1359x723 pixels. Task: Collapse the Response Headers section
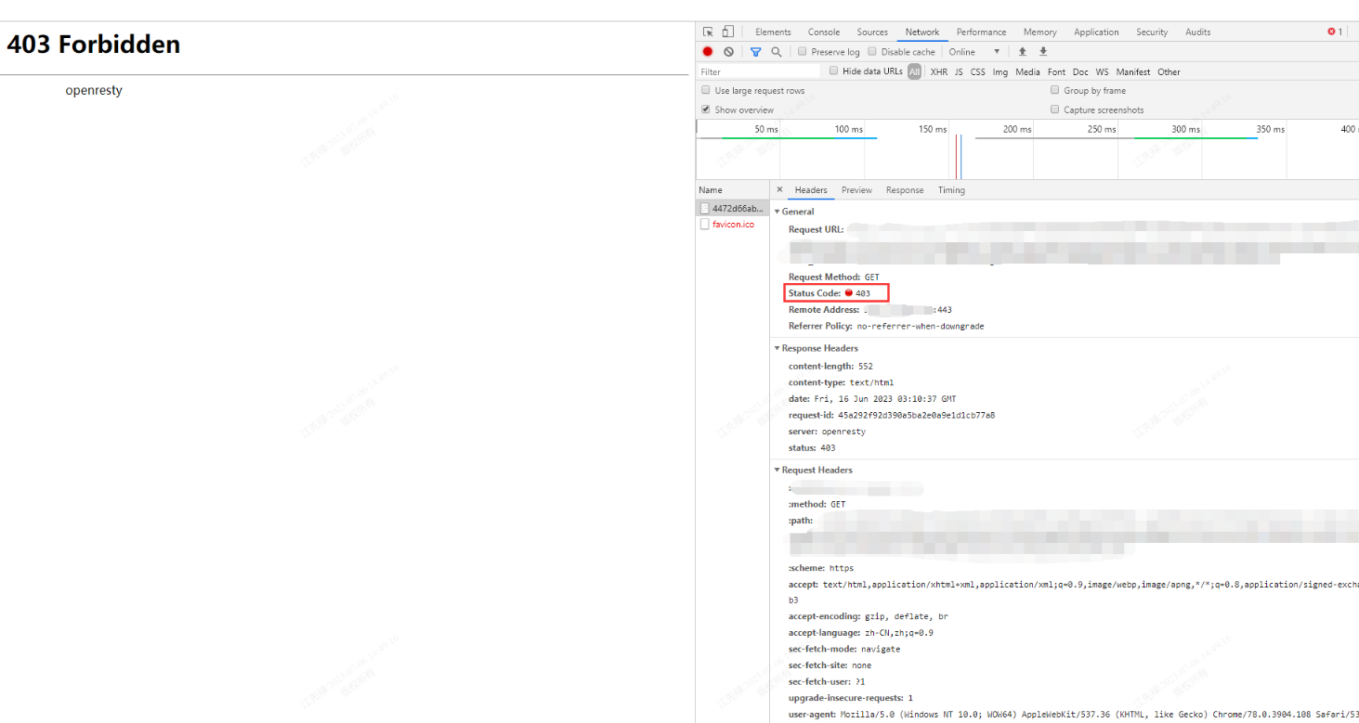click(x=778, y=348)
